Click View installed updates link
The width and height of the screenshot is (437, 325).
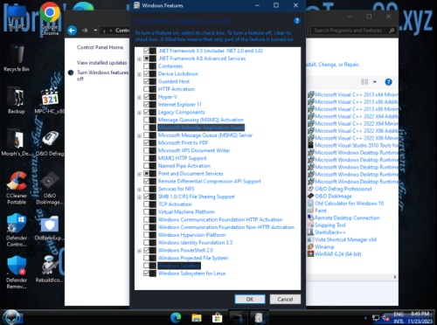tap(101, 63)
